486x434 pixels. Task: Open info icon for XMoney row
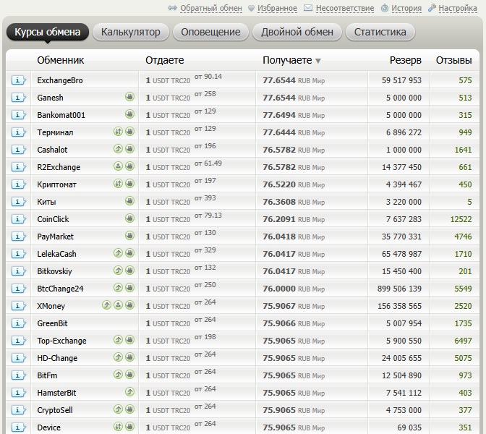click(x=18, y=306)
